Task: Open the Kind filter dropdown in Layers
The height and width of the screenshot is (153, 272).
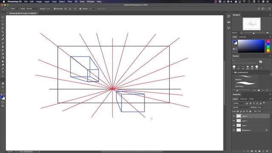Action: point(238,103)
